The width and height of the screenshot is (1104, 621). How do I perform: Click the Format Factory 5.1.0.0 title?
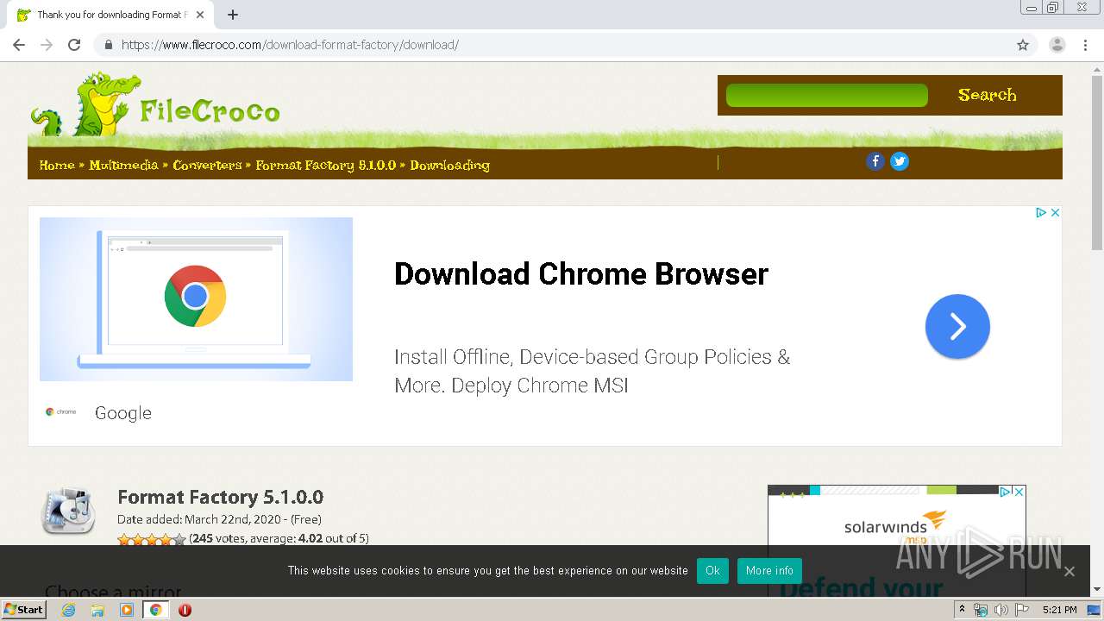pos(220,498)
